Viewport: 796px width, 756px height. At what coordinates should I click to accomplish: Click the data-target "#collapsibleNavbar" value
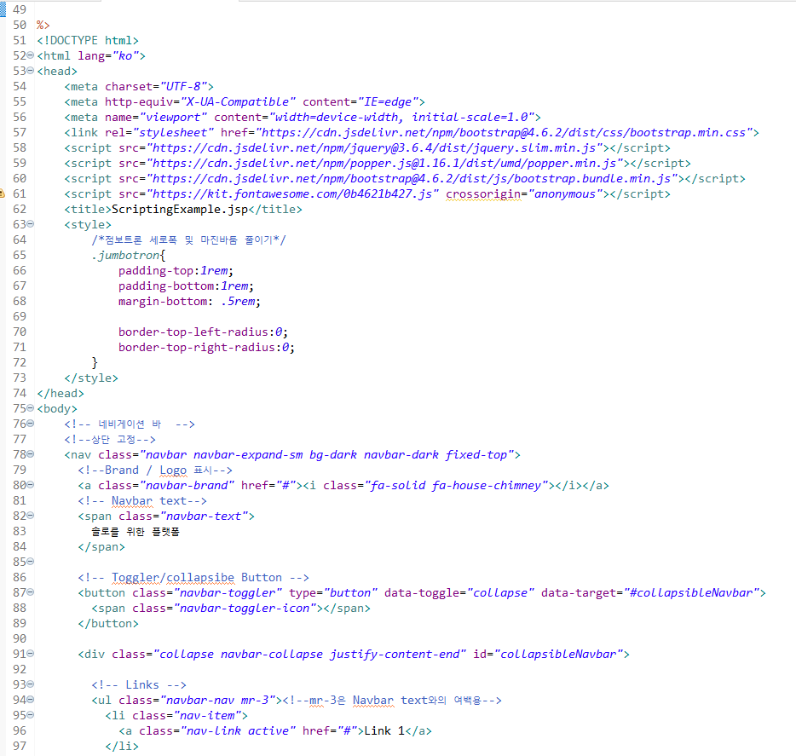click(691, 592)
